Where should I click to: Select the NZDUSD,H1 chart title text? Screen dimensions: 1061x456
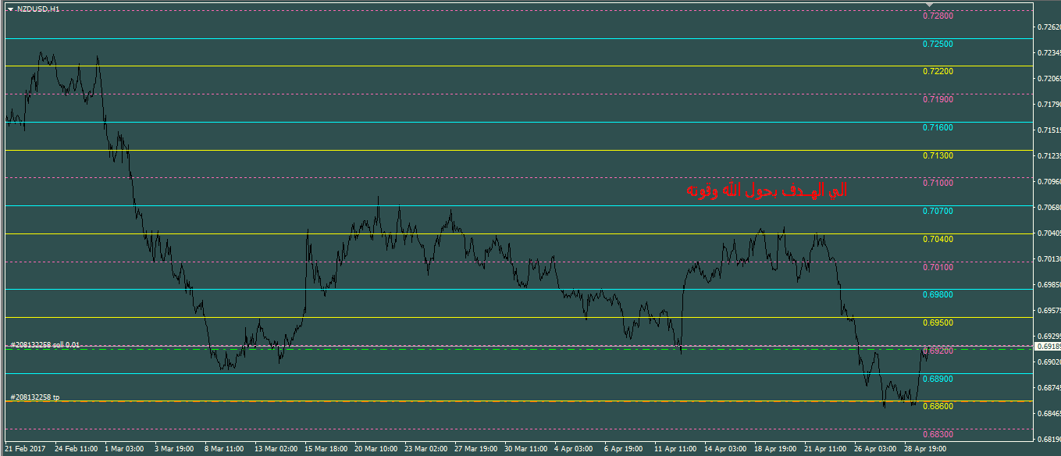tap(37, 9)
